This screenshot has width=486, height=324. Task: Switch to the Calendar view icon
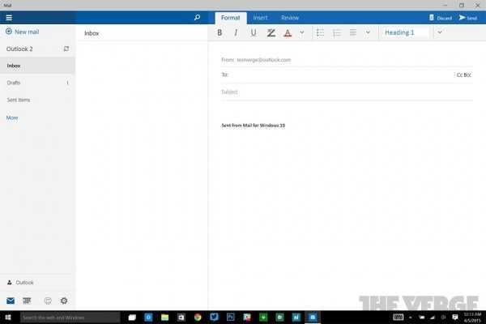pos(27,301)
